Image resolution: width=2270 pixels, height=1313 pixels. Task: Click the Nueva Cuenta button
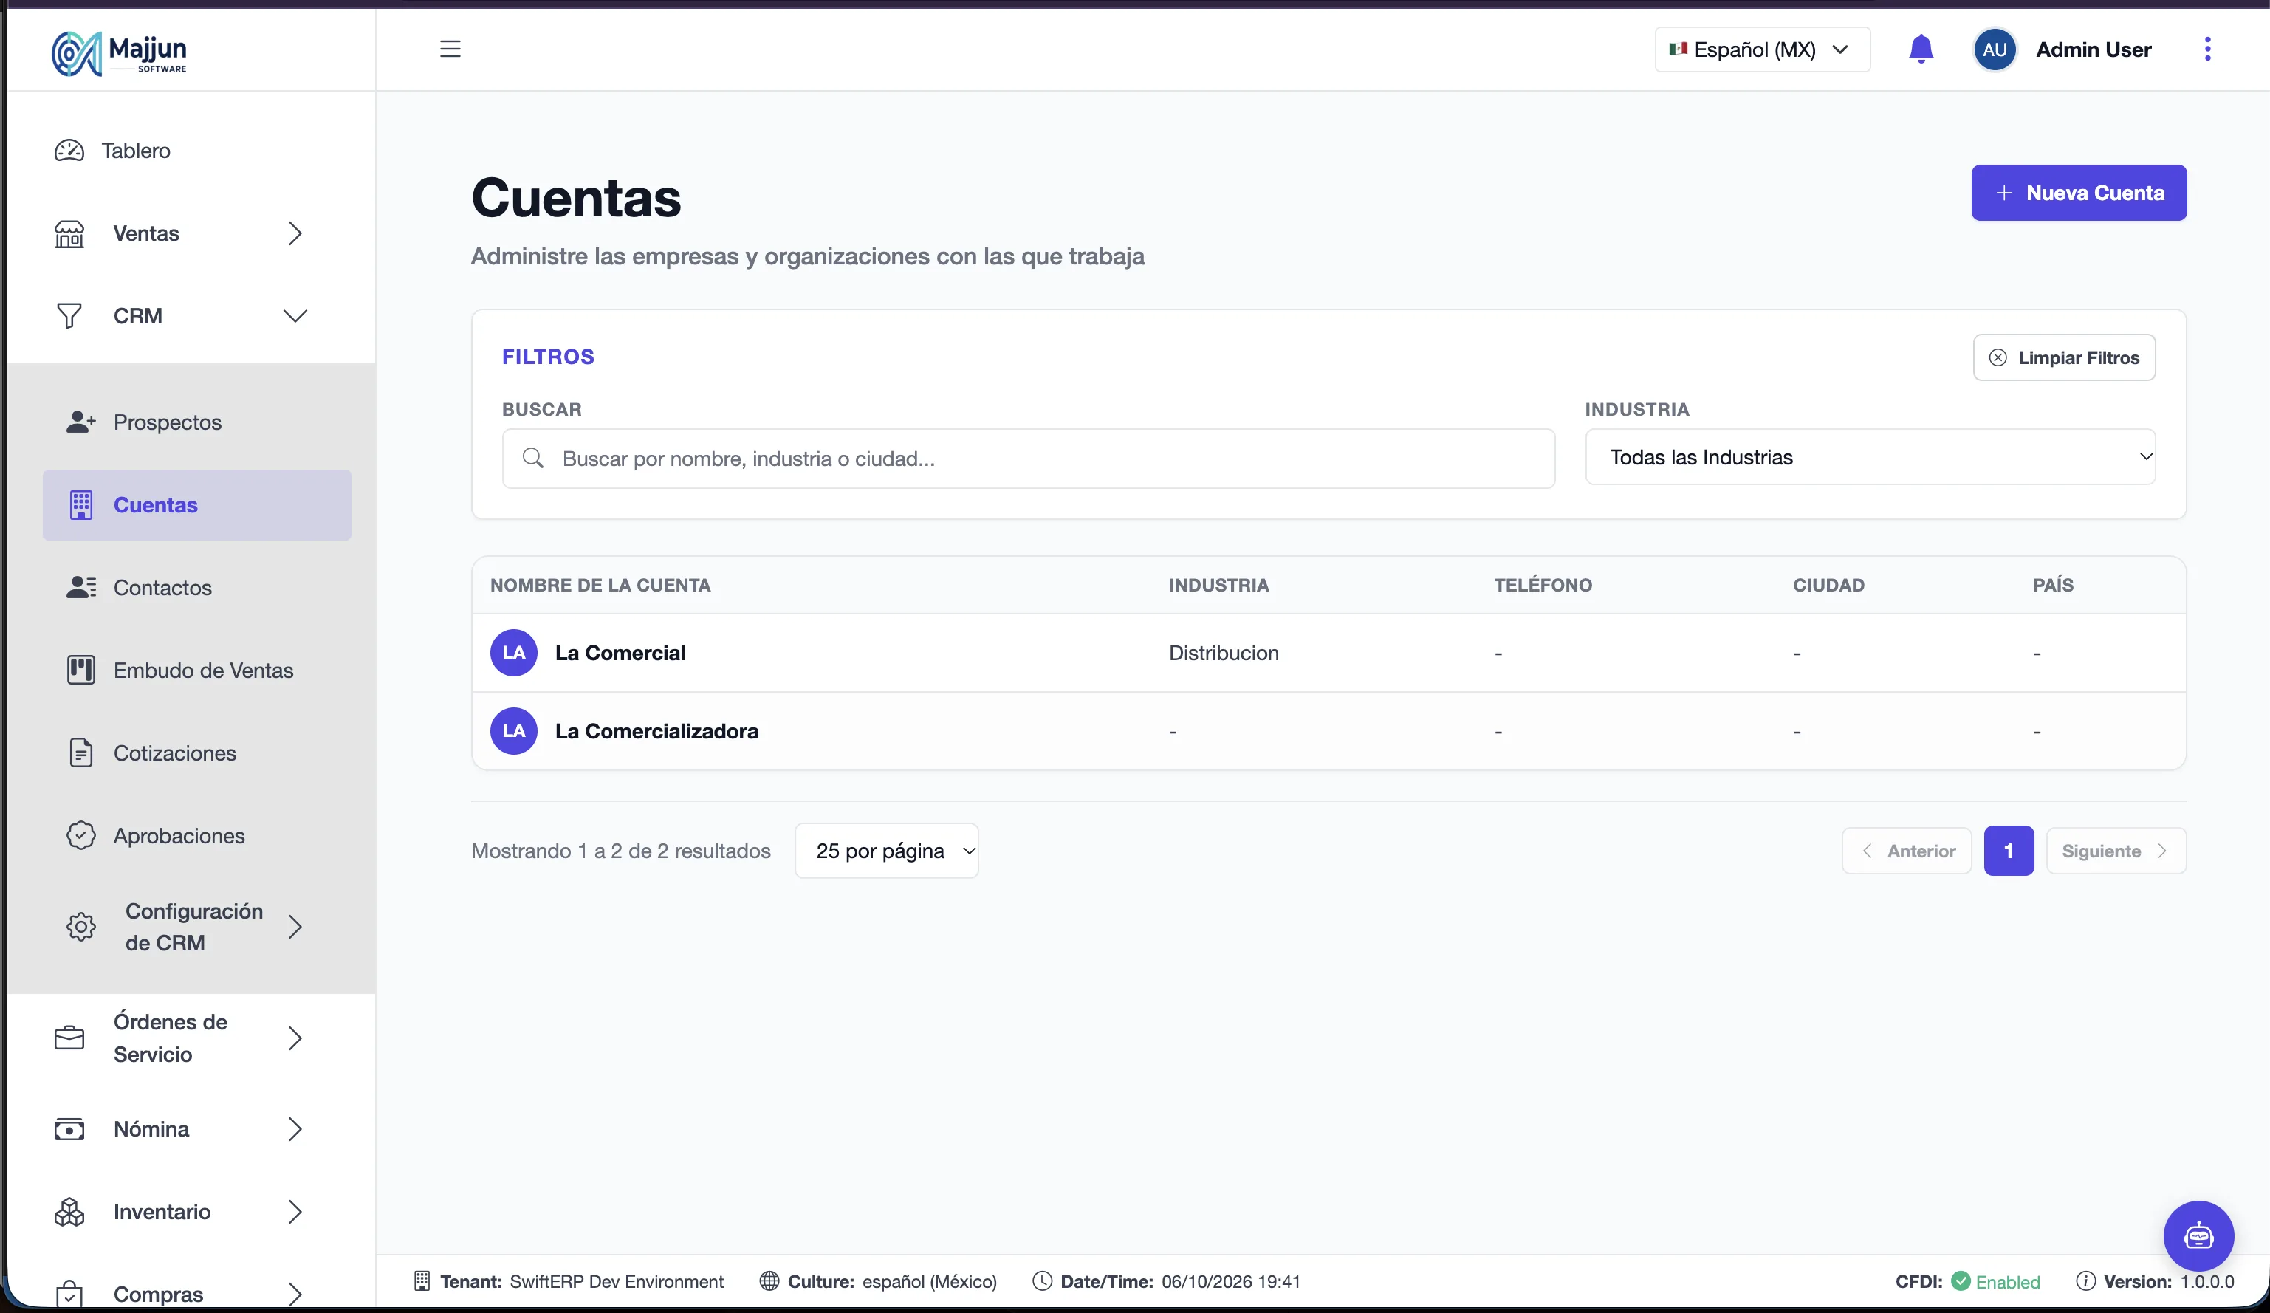click(x=2078, y=193)
